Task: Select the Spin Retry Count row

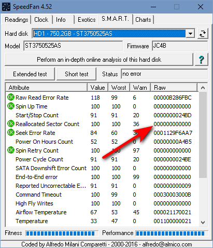Action: pos(102,150)
